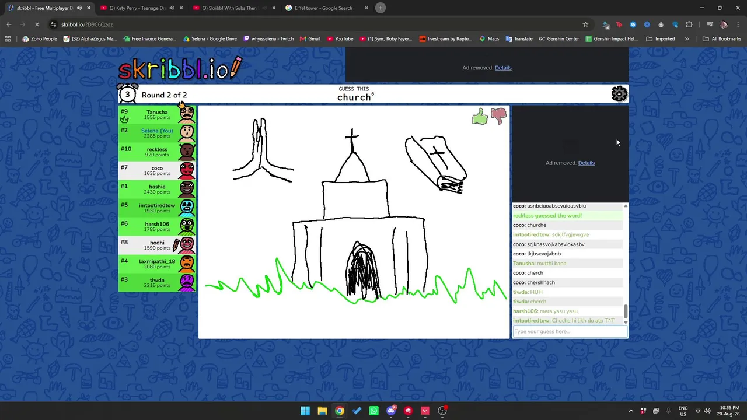The width and height of the screenshot is (747, 420).
Task: Open the Chrome extensions puzzle icon
Action: click(689, 24)
